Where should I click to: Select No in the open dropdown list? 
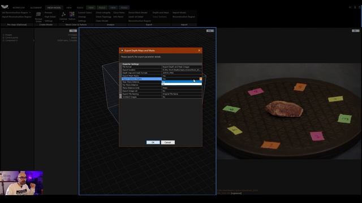pyautogui.click(x=182, y=84)
